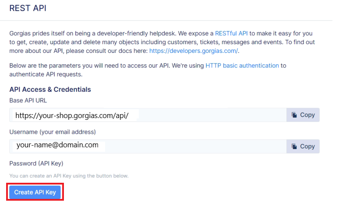Follow the HTTP basic authentication link
The image size is (359, 202).
[x=242, y=66]
